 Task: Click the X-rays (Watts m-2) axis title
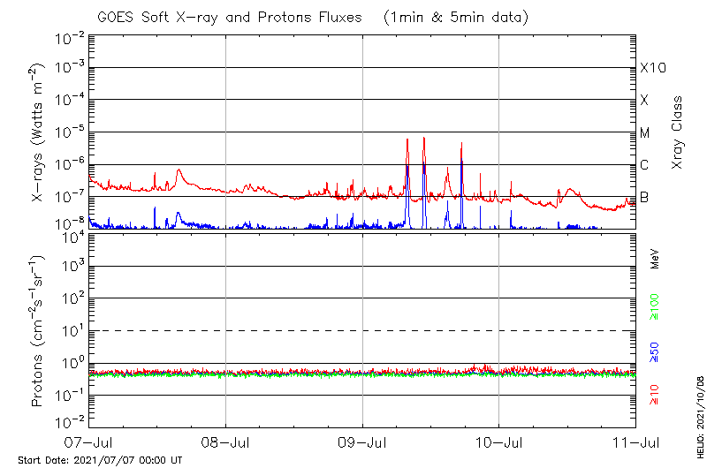(38, 140)
